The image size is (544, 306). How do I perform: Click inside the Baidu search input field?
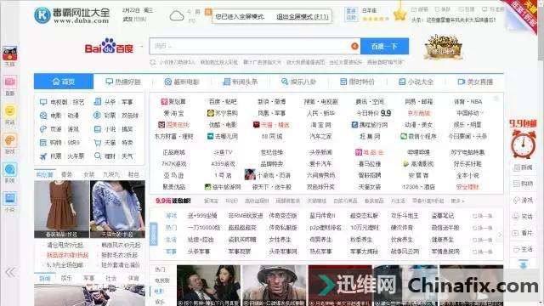pos(251,46)
